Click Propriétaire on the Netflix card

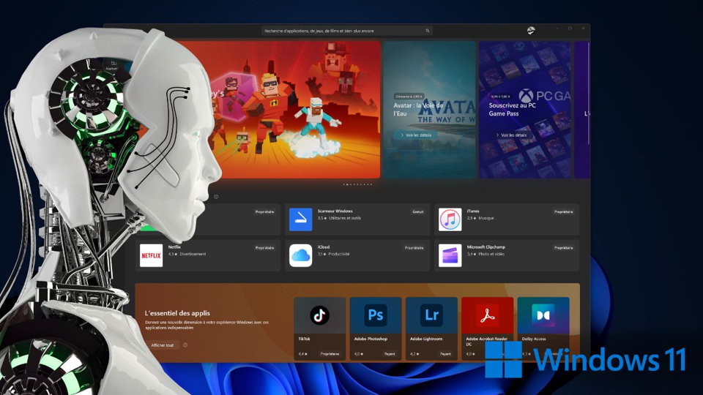tap(264, 248)
